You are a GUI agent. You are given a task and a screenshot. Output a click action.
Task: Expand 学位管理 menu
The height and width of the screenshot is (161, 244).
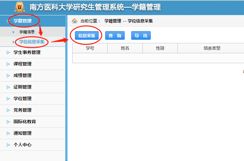32,98
